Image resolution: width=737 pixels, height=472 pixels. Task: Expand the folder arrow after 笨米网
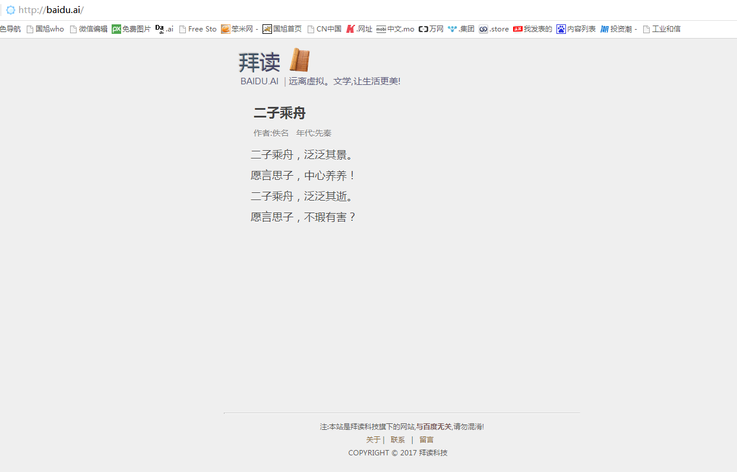click(257, 28)
